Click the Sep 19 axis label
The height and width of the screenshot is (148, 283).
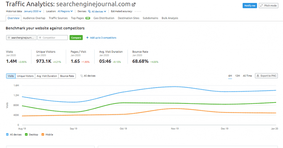click(74, 128)
